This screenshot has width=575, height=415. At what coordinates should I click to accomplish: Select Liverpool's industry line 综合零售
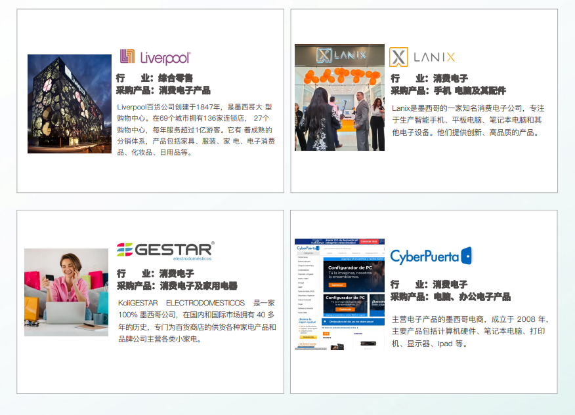coord(154,78)
